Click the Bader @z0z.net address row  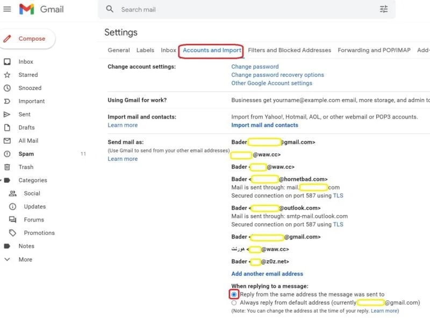tap(260, 261)
